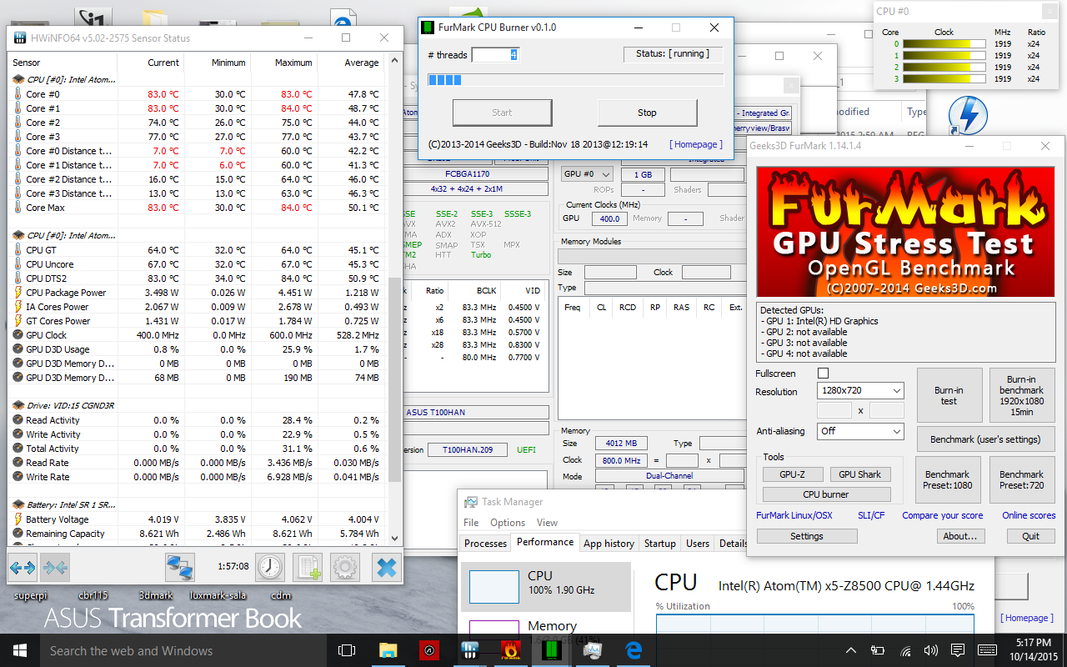Reset timer with HWiNFO clock icon
This screenshot has width=1067, height=667.
click(270, 568)
